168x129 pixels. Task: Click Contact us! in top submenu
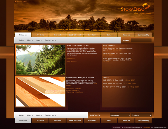pos(50,40)
